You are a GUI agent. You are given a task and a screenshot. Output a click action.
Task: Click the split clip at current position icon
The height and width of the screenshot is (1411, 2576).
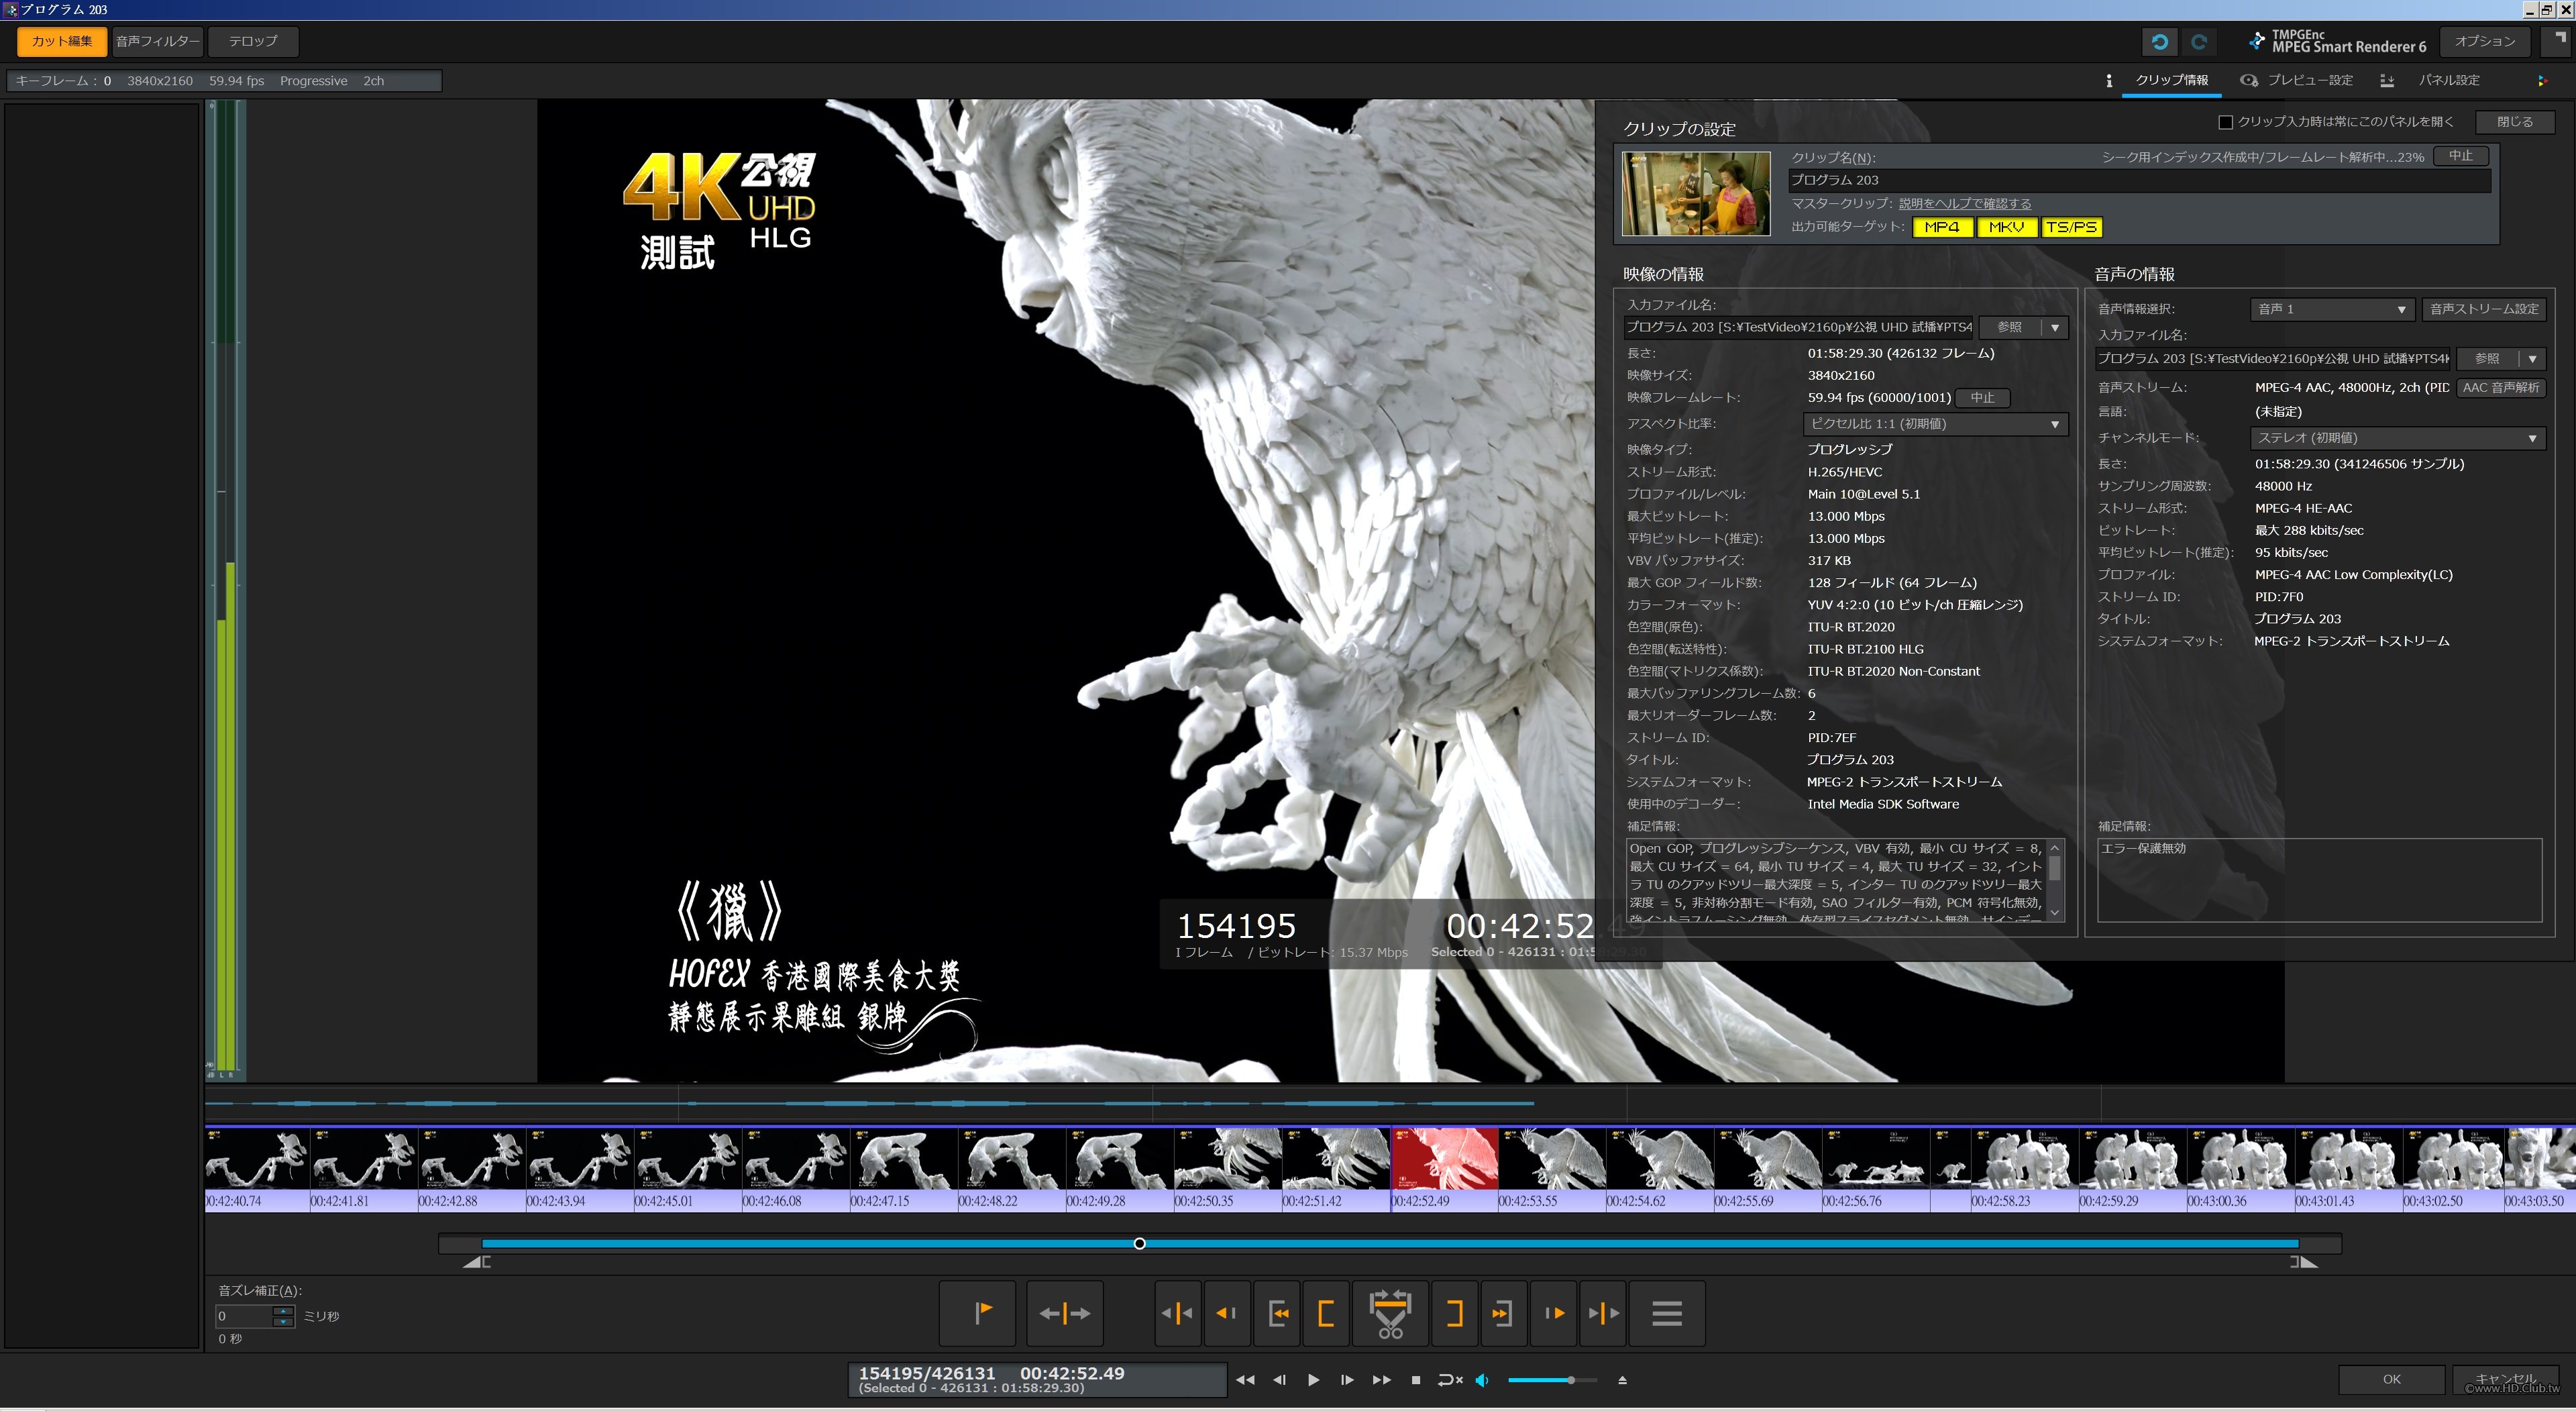tap(1065, 1313)
